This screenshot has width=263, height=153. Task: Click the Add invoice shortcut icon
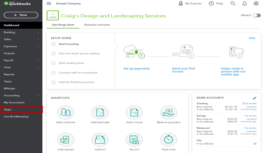(x=134, y=112)
